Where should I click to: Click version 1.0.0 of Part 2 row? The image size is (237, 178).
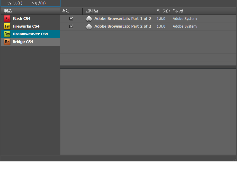161,26
